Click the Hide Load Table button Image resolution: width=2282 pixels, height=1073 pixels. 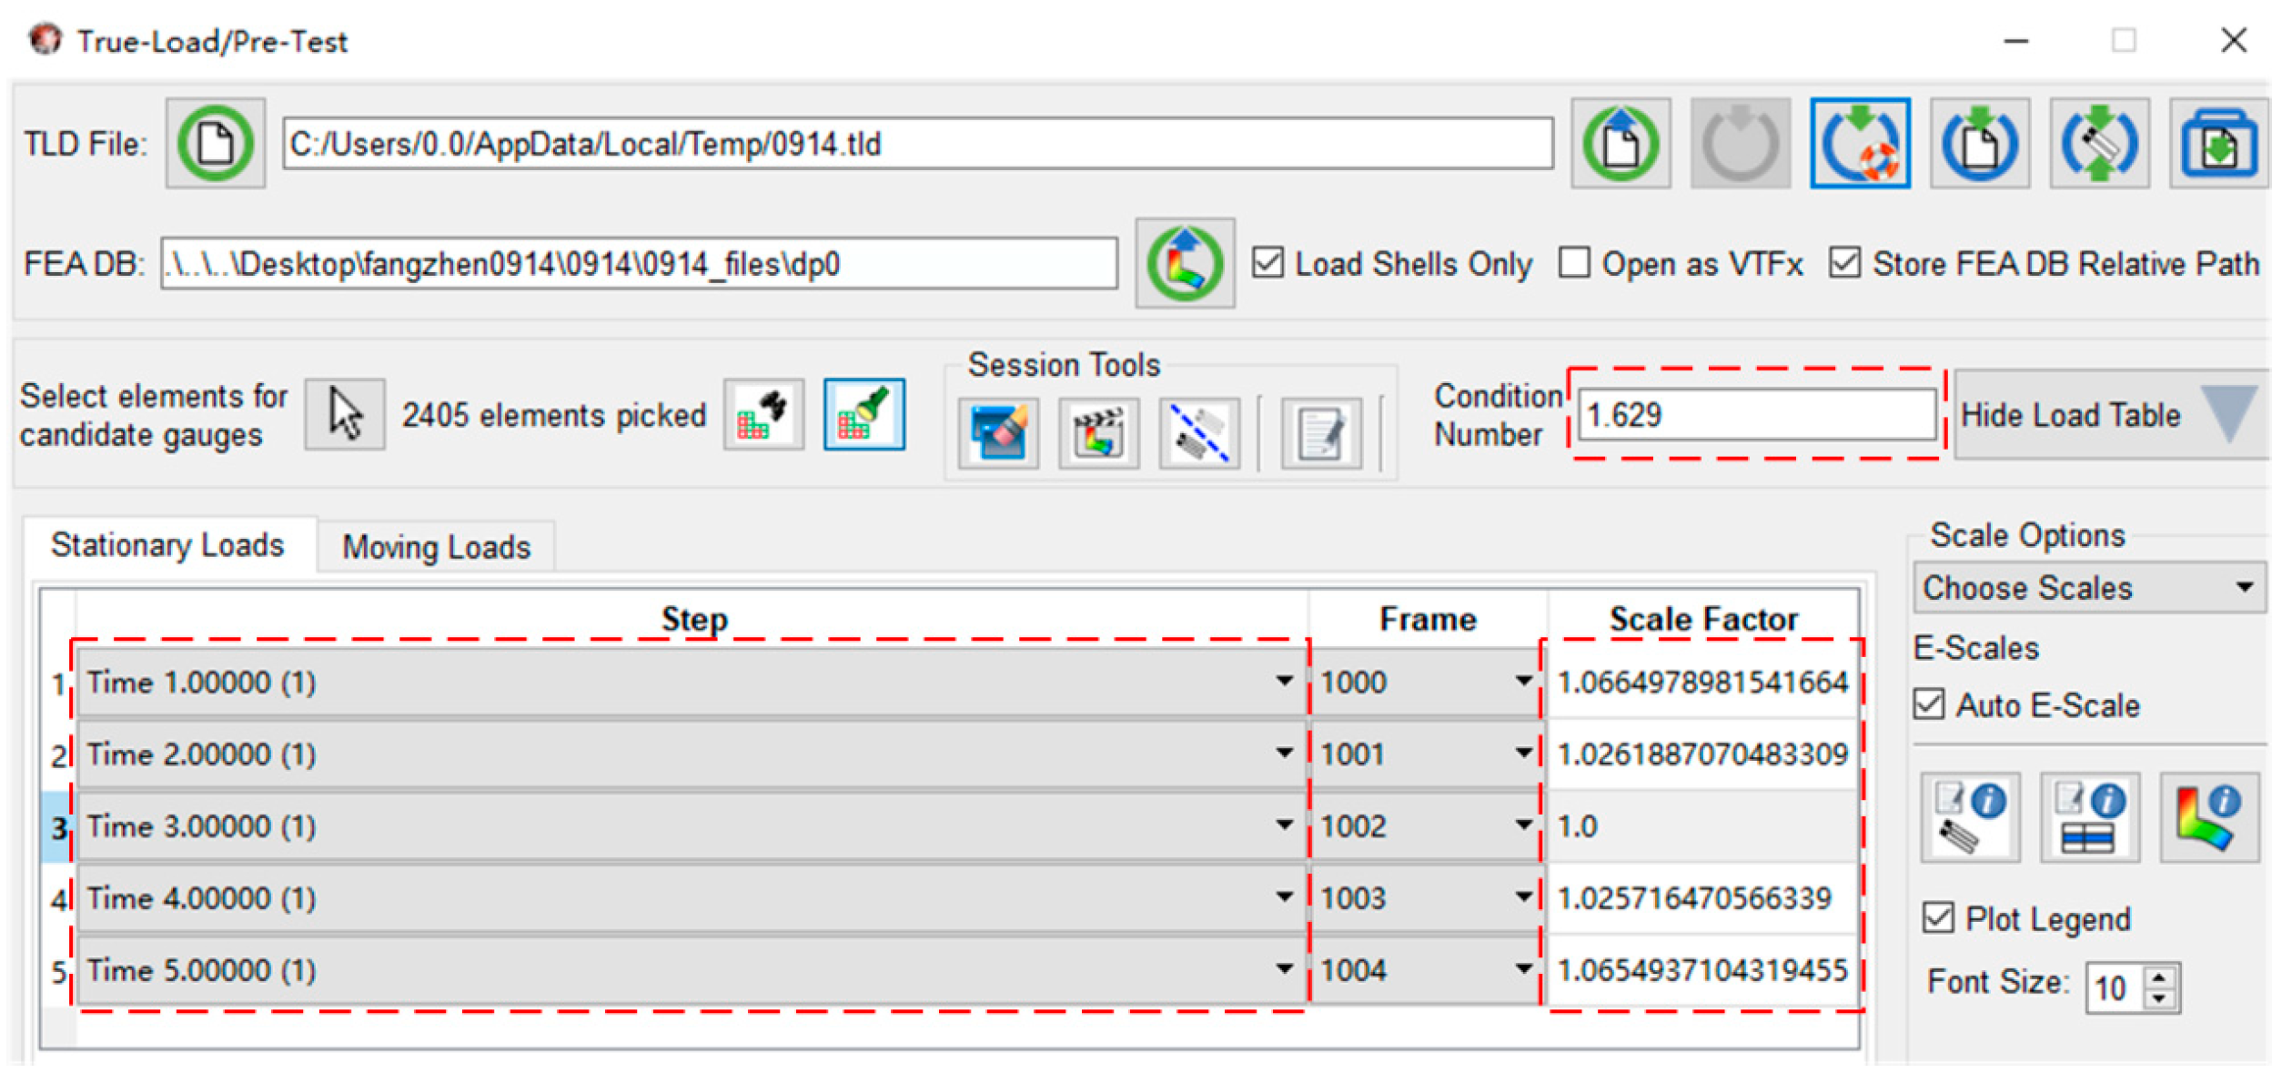2106,415
